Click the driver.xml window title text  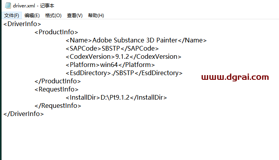(x=34, y=6)
